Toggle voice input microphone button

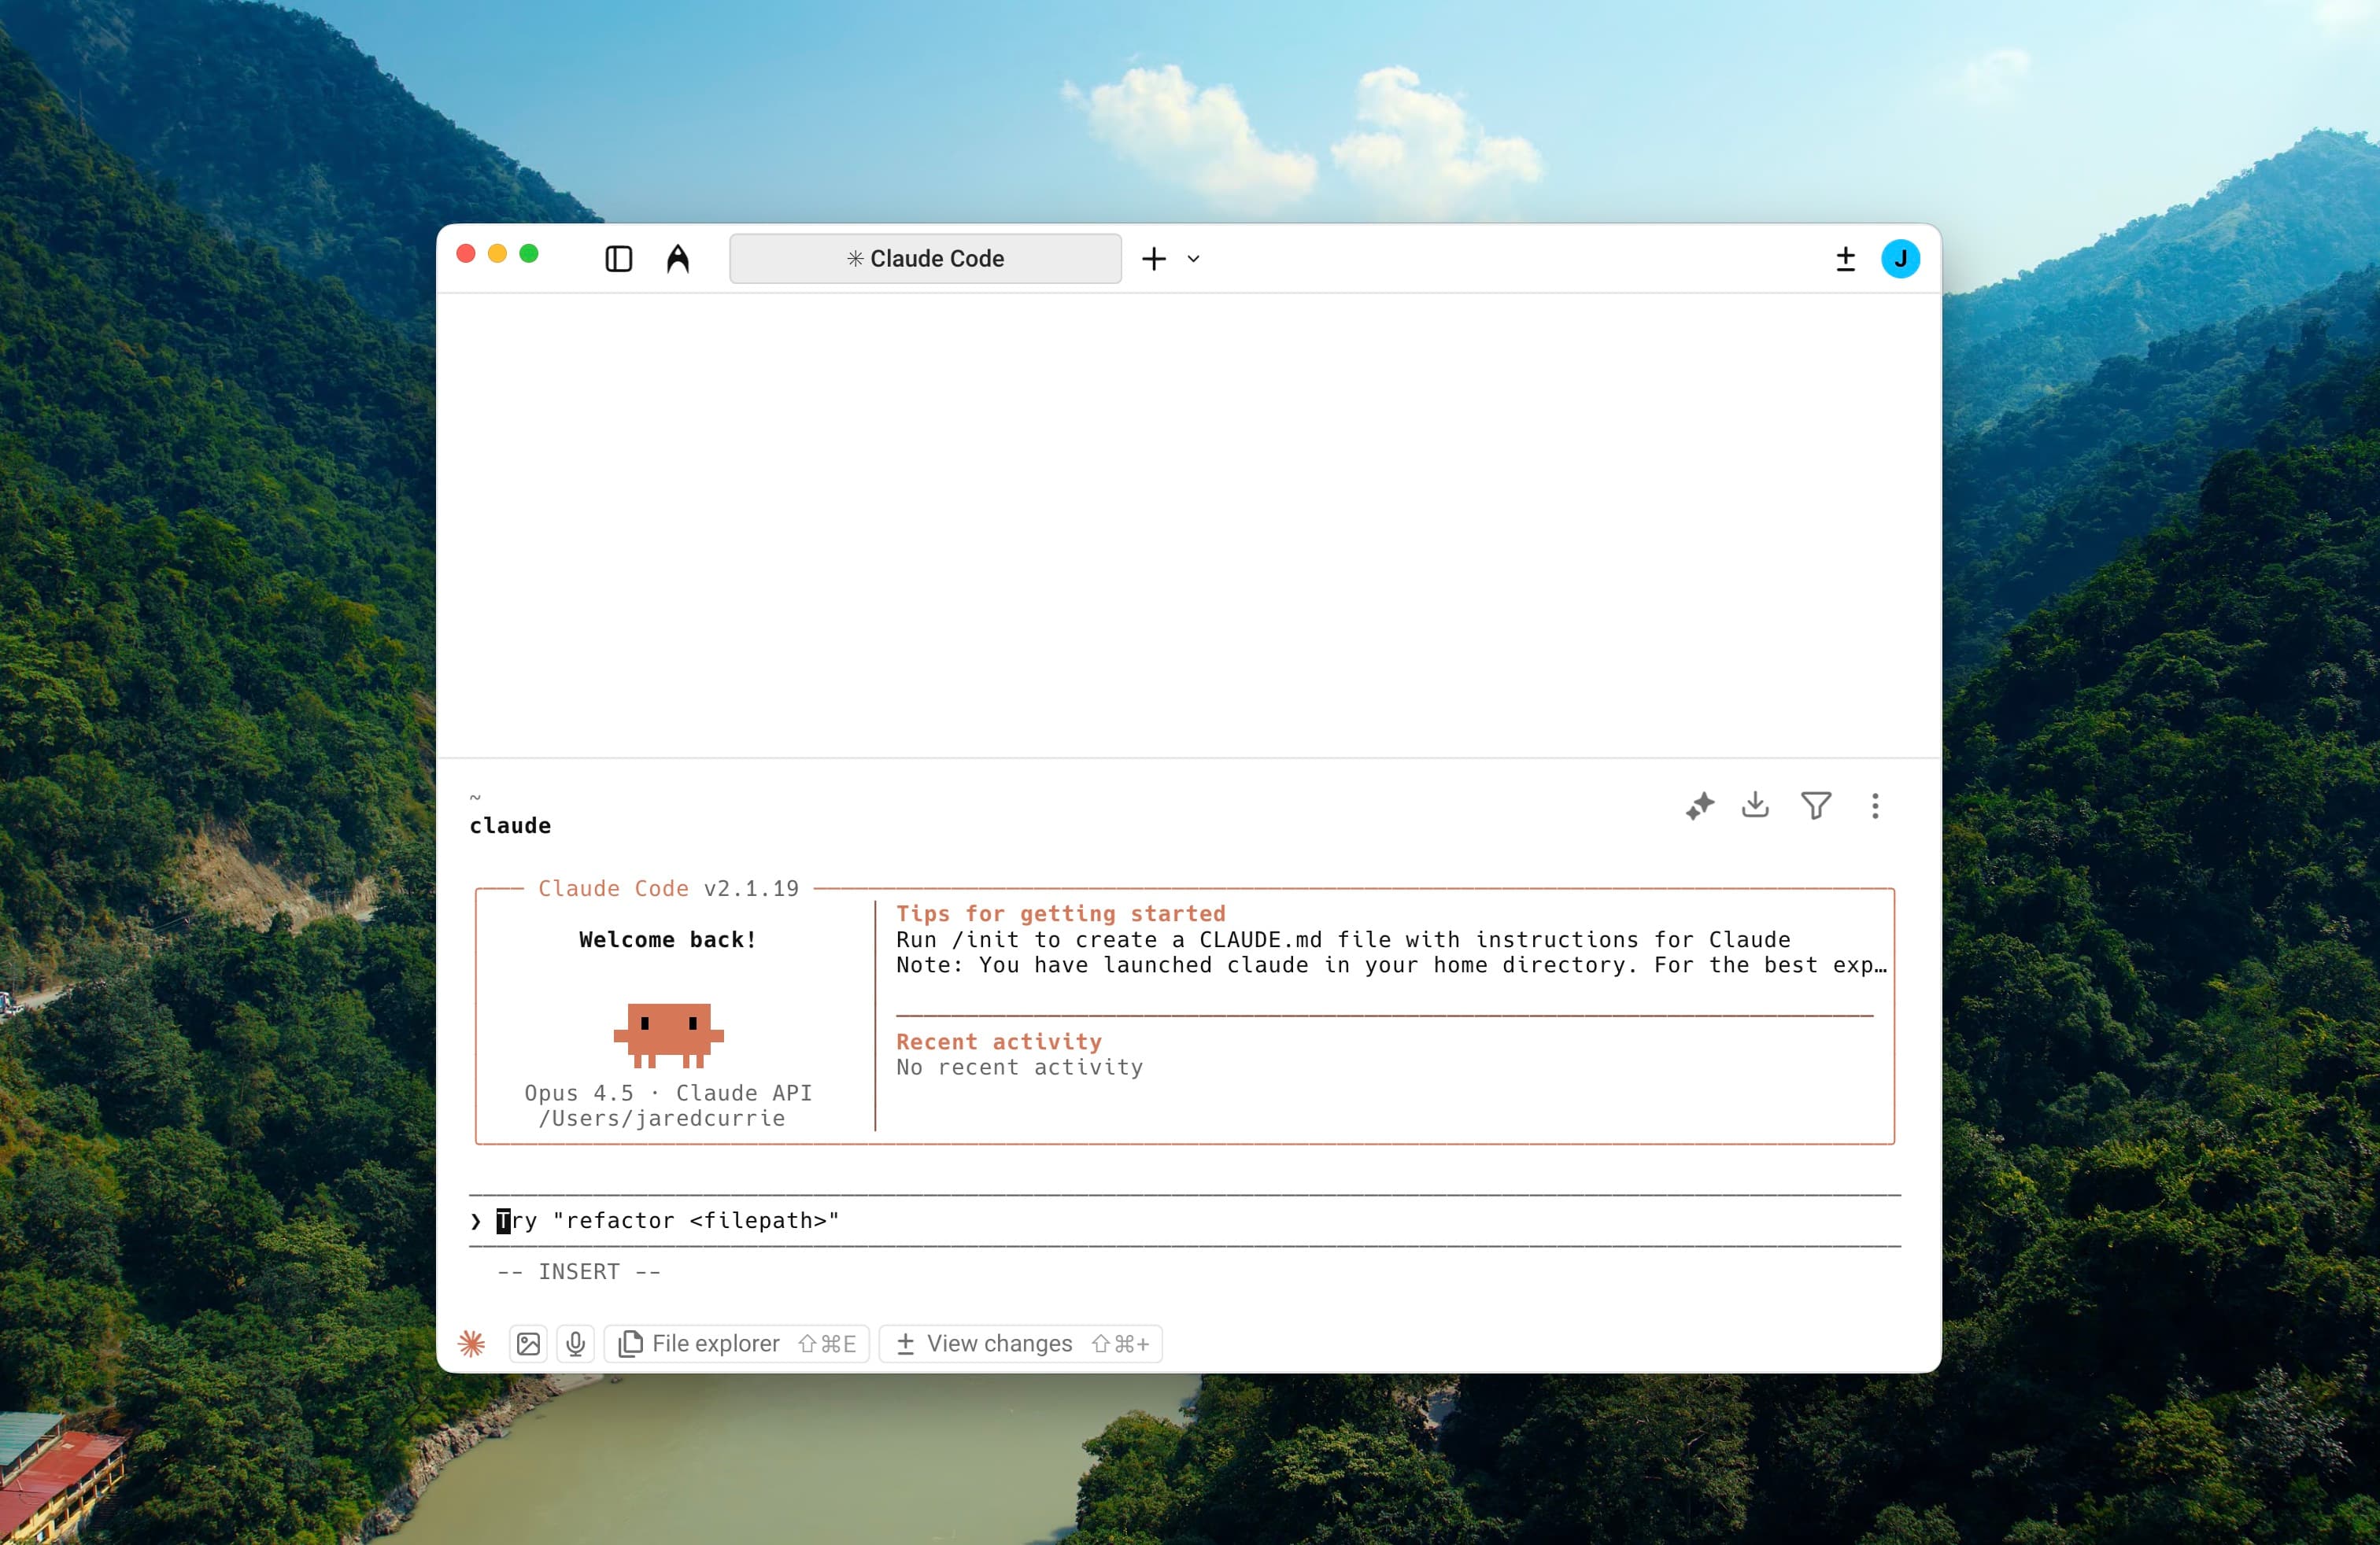pos(575,1343)
